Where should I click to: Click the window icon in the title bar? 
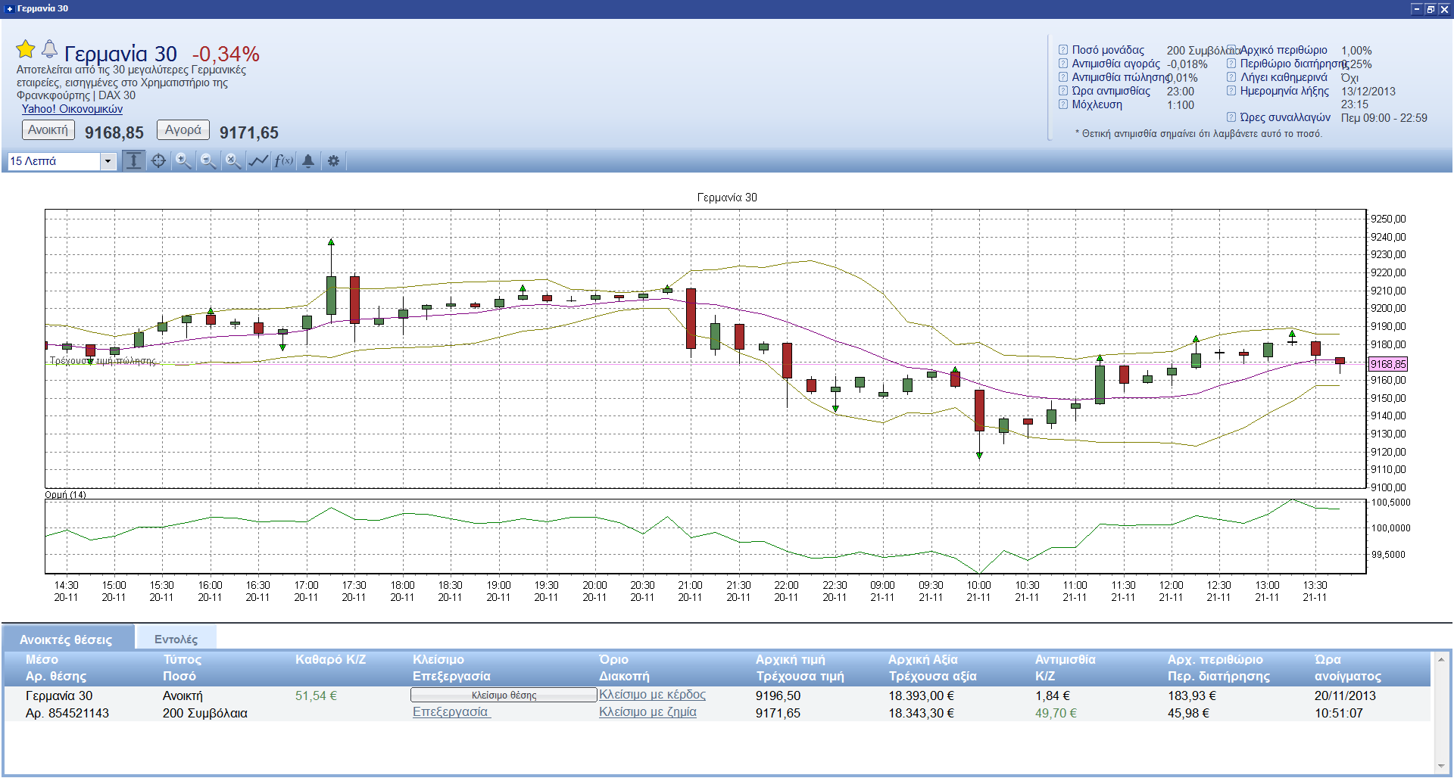(x=9, y=9)
